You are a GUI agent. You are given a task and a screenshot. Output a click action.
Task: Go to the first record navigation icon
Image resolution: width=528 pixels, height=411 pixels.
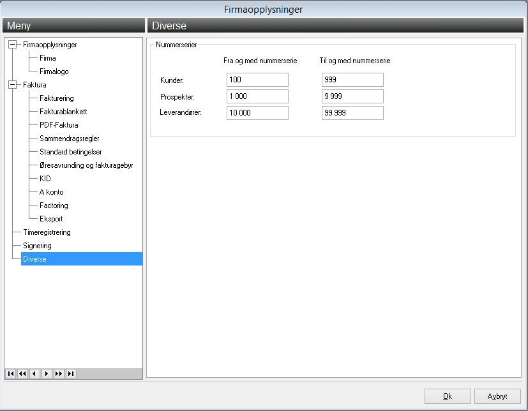(11, 373)
